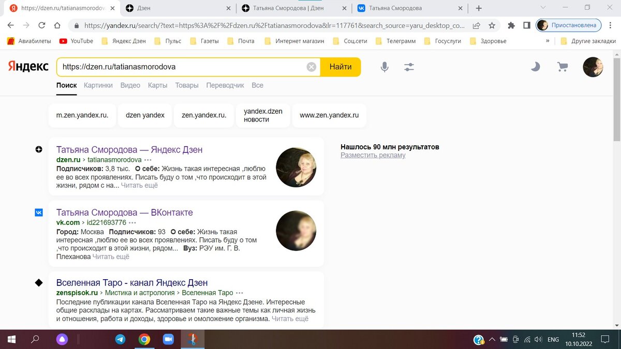Clear the Yandex search field with X
This screenshot has height=349, width=621.
click(311, 67)
